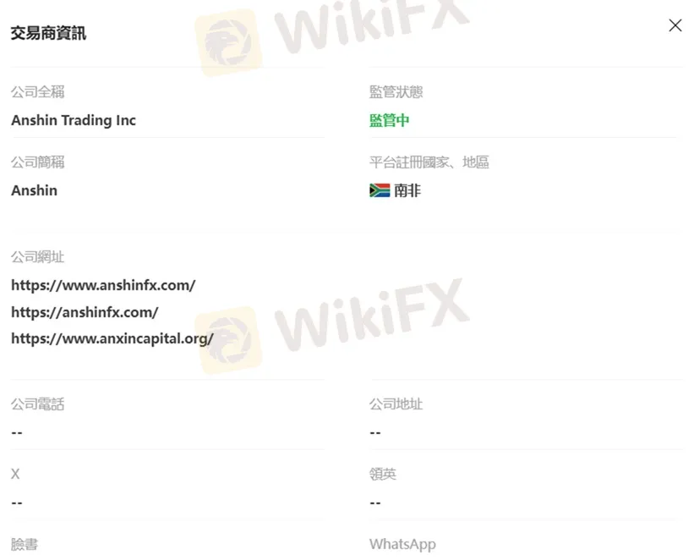Click the 公司電話 label

coord(38,404)
